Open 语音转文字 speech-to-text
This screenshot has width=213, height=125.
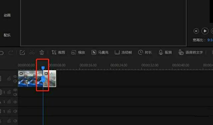(x=191, y=52)
